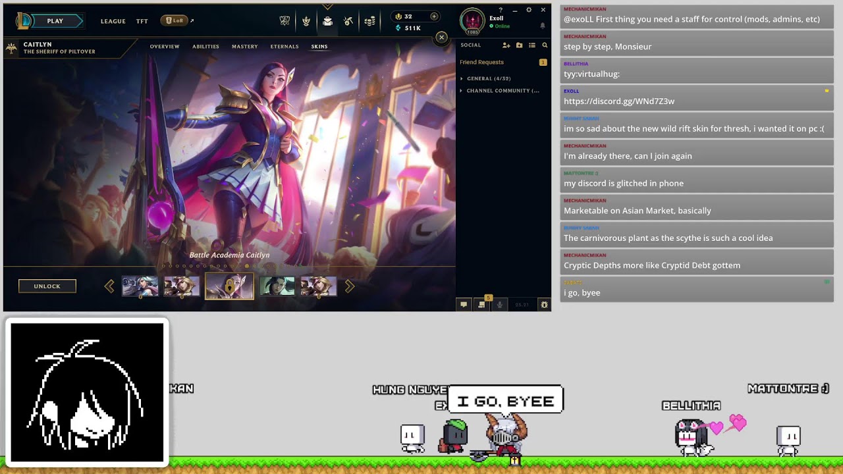The height and width of the screenshot is (474, 843).
Task: Switch to the Mastery tab
Action: 244,47
